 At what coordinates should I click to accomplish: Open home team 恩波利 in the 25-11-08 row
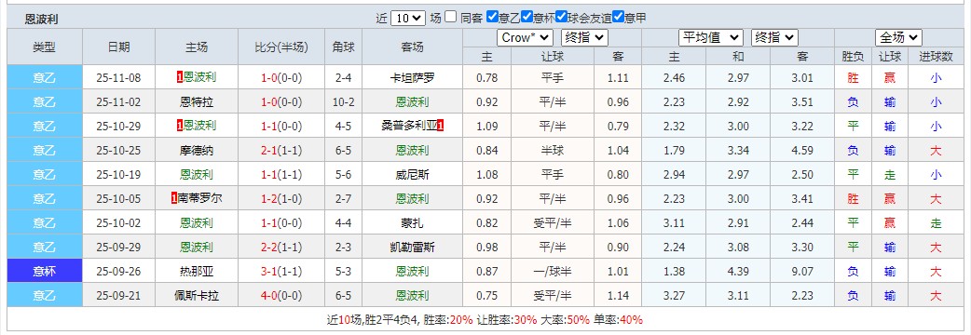point(199,78)
